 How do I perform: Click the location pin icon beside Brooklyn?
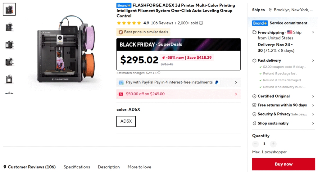(x=270, y=10)
